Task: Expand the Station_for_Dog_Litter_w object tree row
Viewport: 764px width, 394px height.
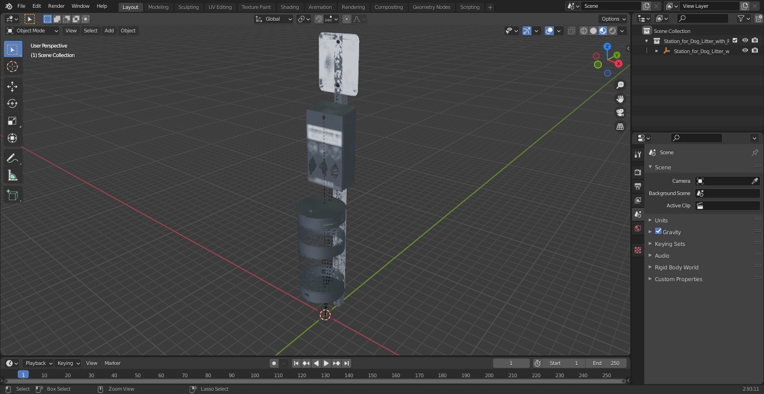Action: [x=657, y=51]
